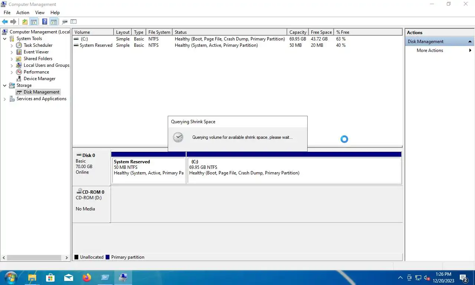Click the Up One Level folder icon
The height and width of the screenshot is (285, 475).
coord(25,22)
